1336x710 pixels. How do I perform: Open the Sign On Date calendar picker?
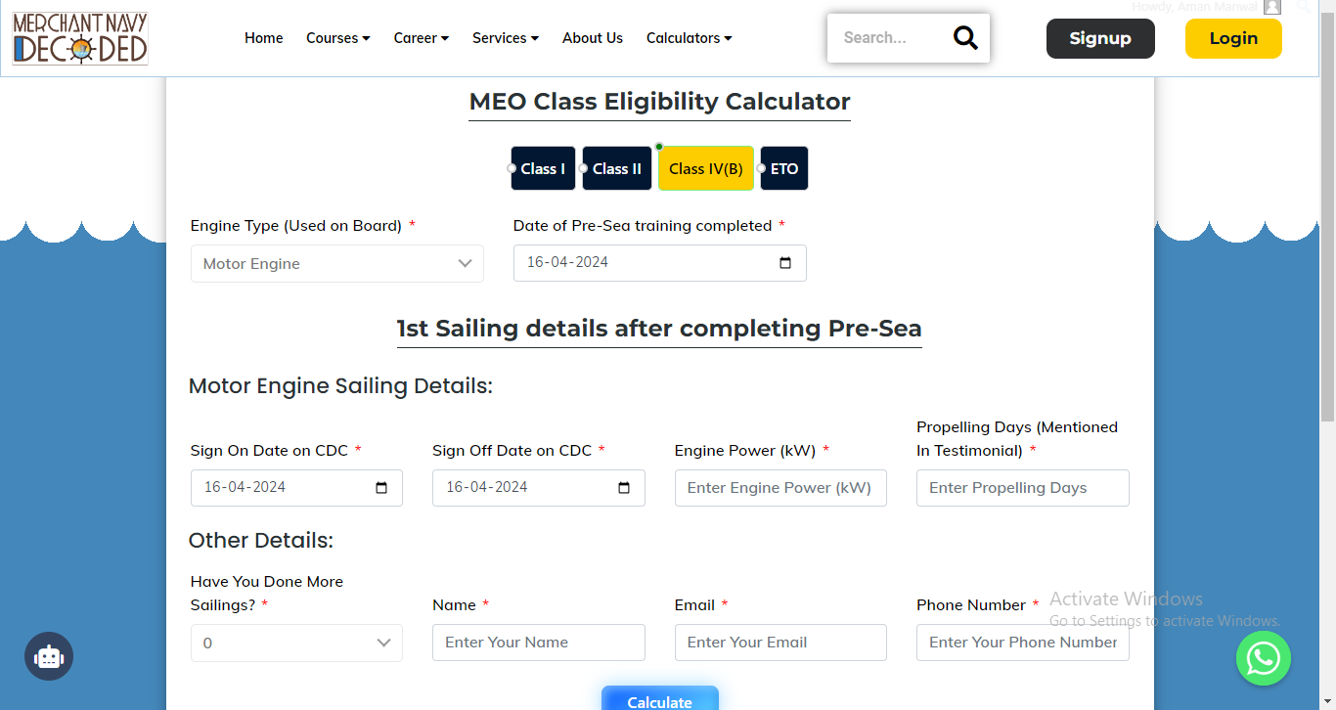pyautogui.click(x=381, y=487)
